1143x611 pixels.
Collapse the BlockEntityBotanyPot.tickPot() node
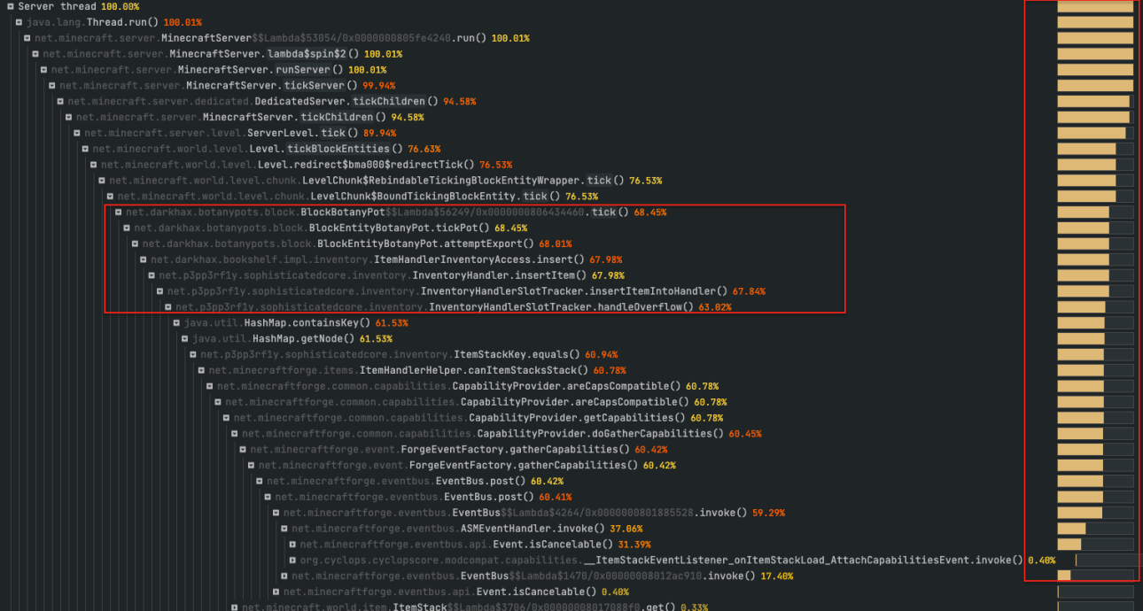(127, 228)
